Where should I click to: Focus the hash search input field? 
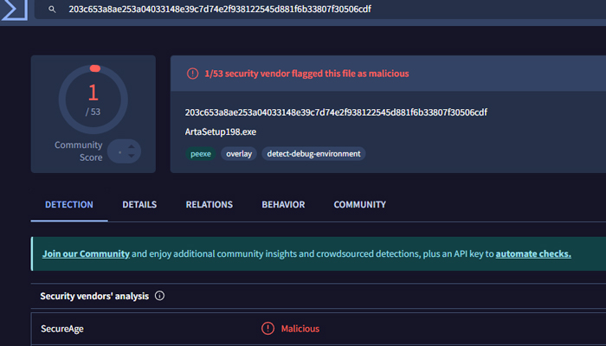point(320,10)
